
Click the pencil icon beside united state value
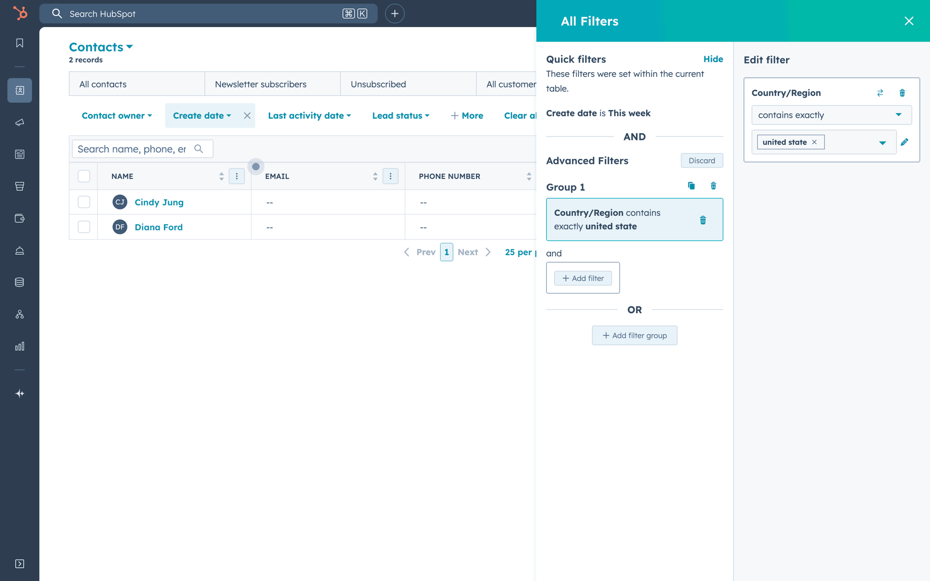point(904,142)
